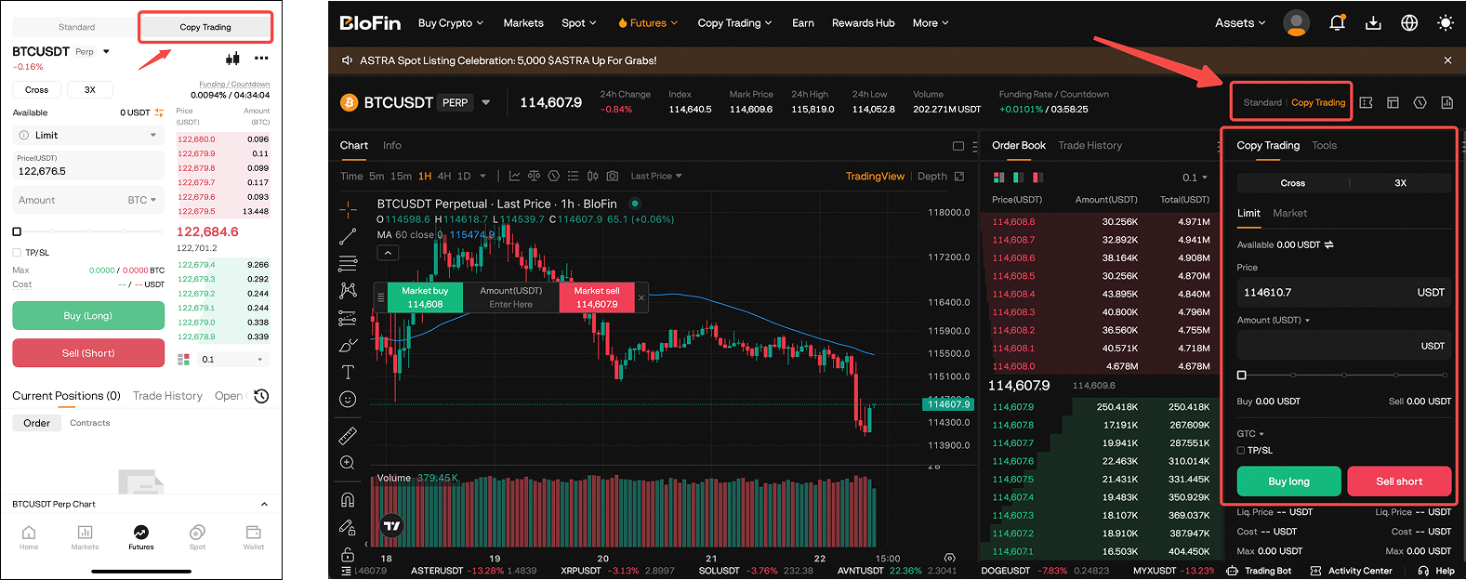Toggle the magnet mode tool

(348, 499)
